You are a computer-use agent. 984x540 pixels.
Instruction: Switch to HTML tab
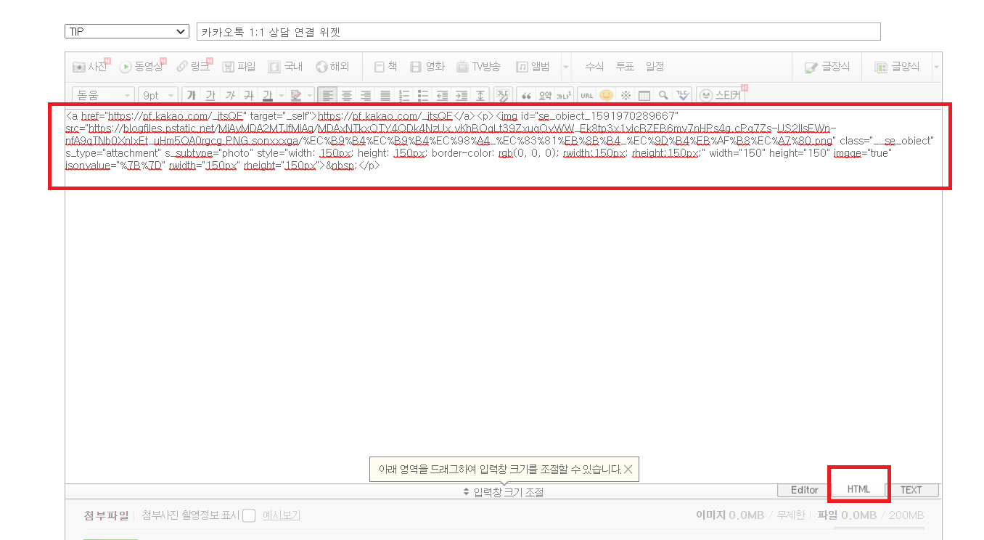858,489
